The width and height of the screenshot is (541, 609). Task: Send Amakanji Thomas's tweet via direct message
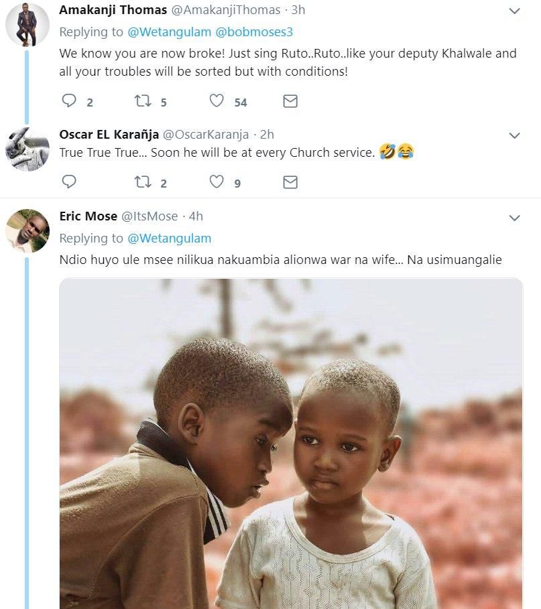tap(290, 101)
